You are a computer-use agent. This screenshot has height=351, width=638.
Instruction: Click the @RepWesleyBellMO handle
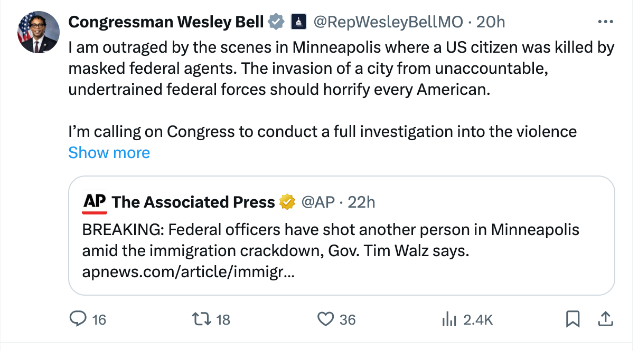pyautogui.click(x=389, y=22)
